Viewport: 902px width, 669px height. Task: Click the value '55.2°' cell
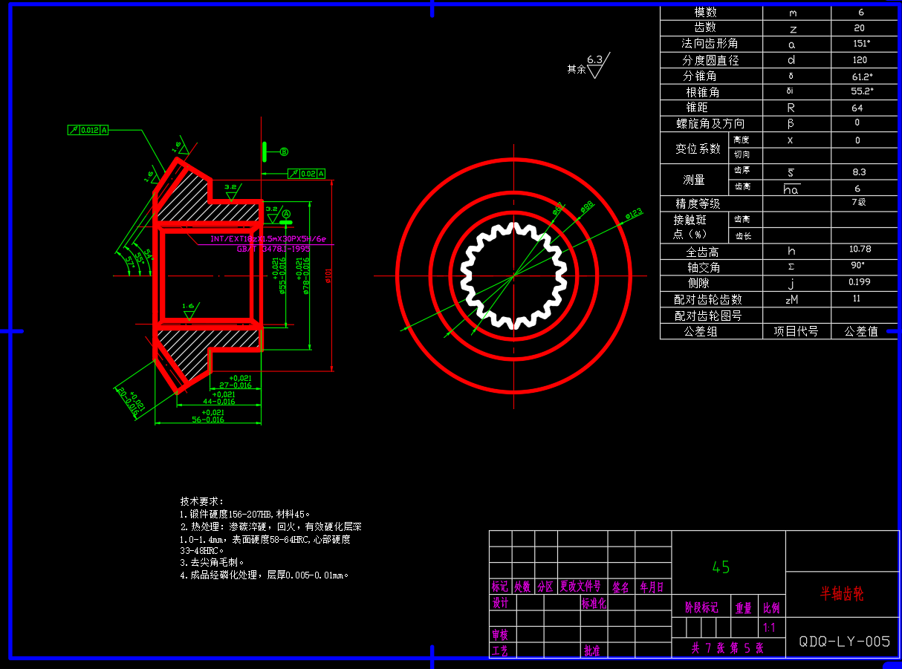click(863, 91)
